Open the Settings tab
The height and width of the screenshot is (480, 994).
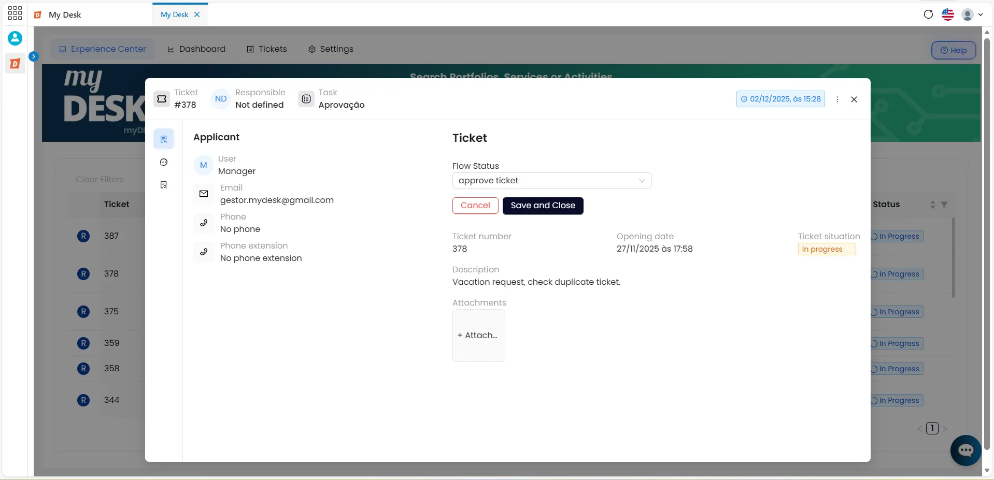331,49
